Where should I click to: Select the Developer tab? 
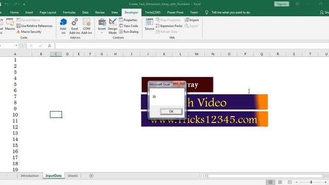tap(132, 12)
